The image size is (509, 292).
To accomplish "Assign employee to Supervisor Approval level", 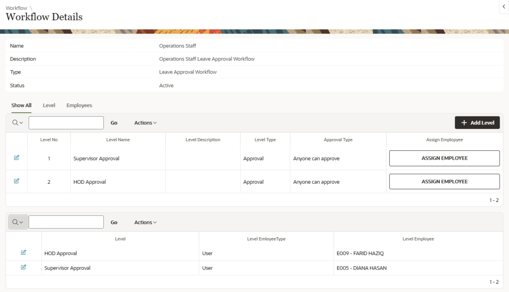I will point(444,158).
